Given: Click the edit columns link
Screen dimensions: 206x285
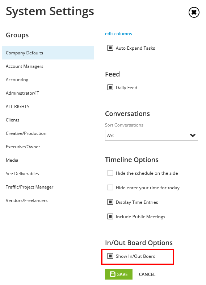Looking at the screenshot, I should tap(118, 34).
